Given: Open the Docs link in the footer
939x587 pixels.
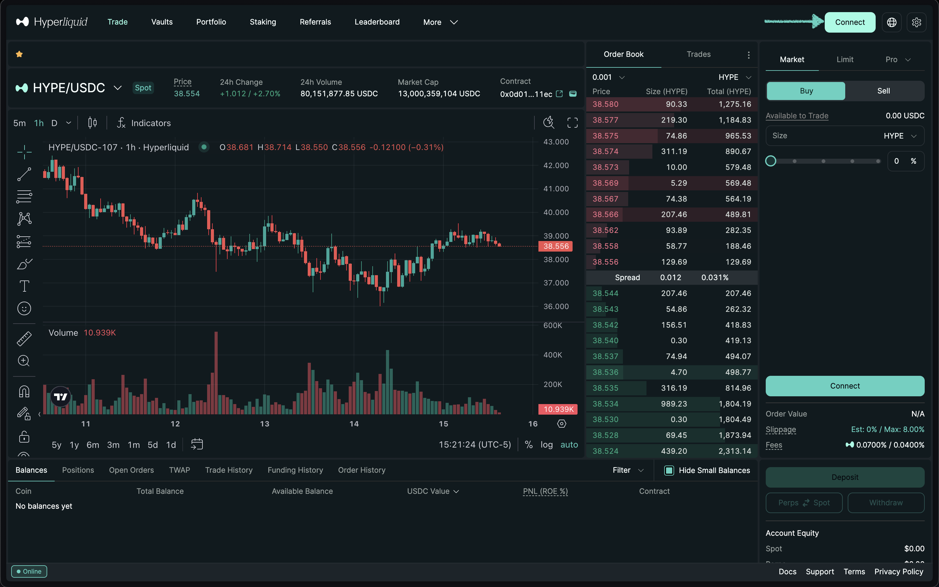Looking at the screenshot, I should click(787, 571).
